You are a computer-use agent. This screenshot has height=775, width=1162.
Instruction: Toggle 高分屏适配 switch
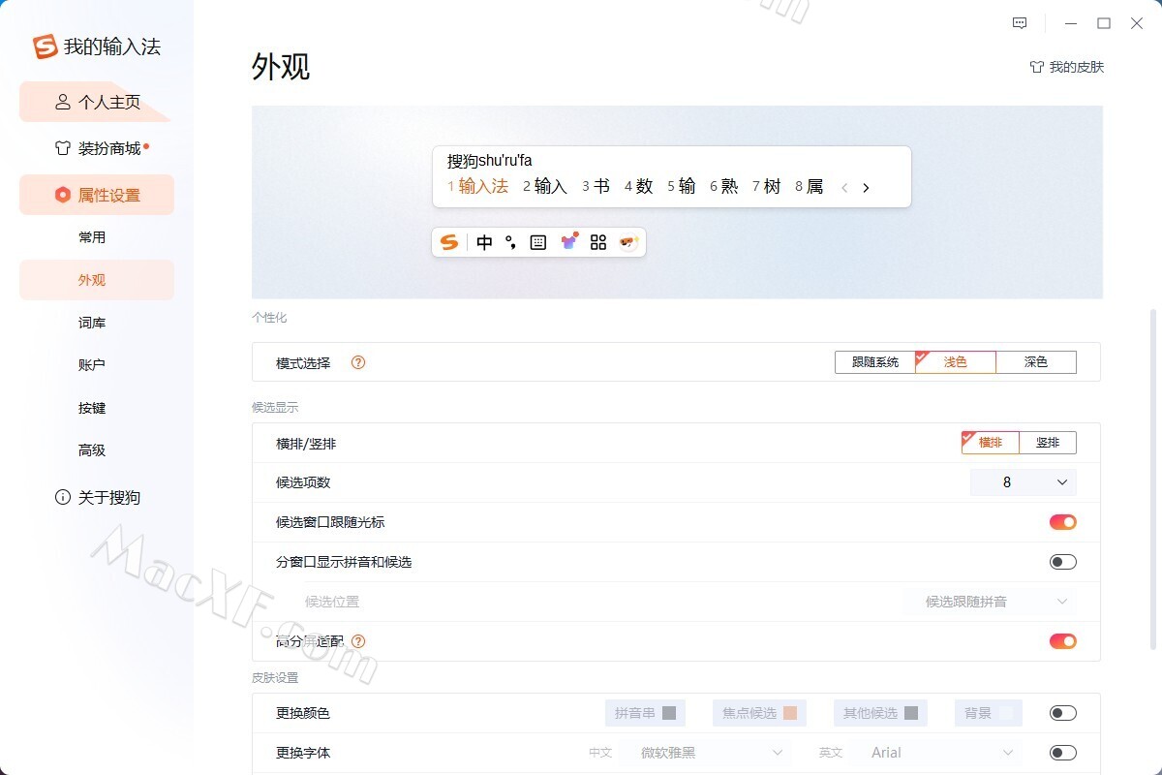(1063, 640)
